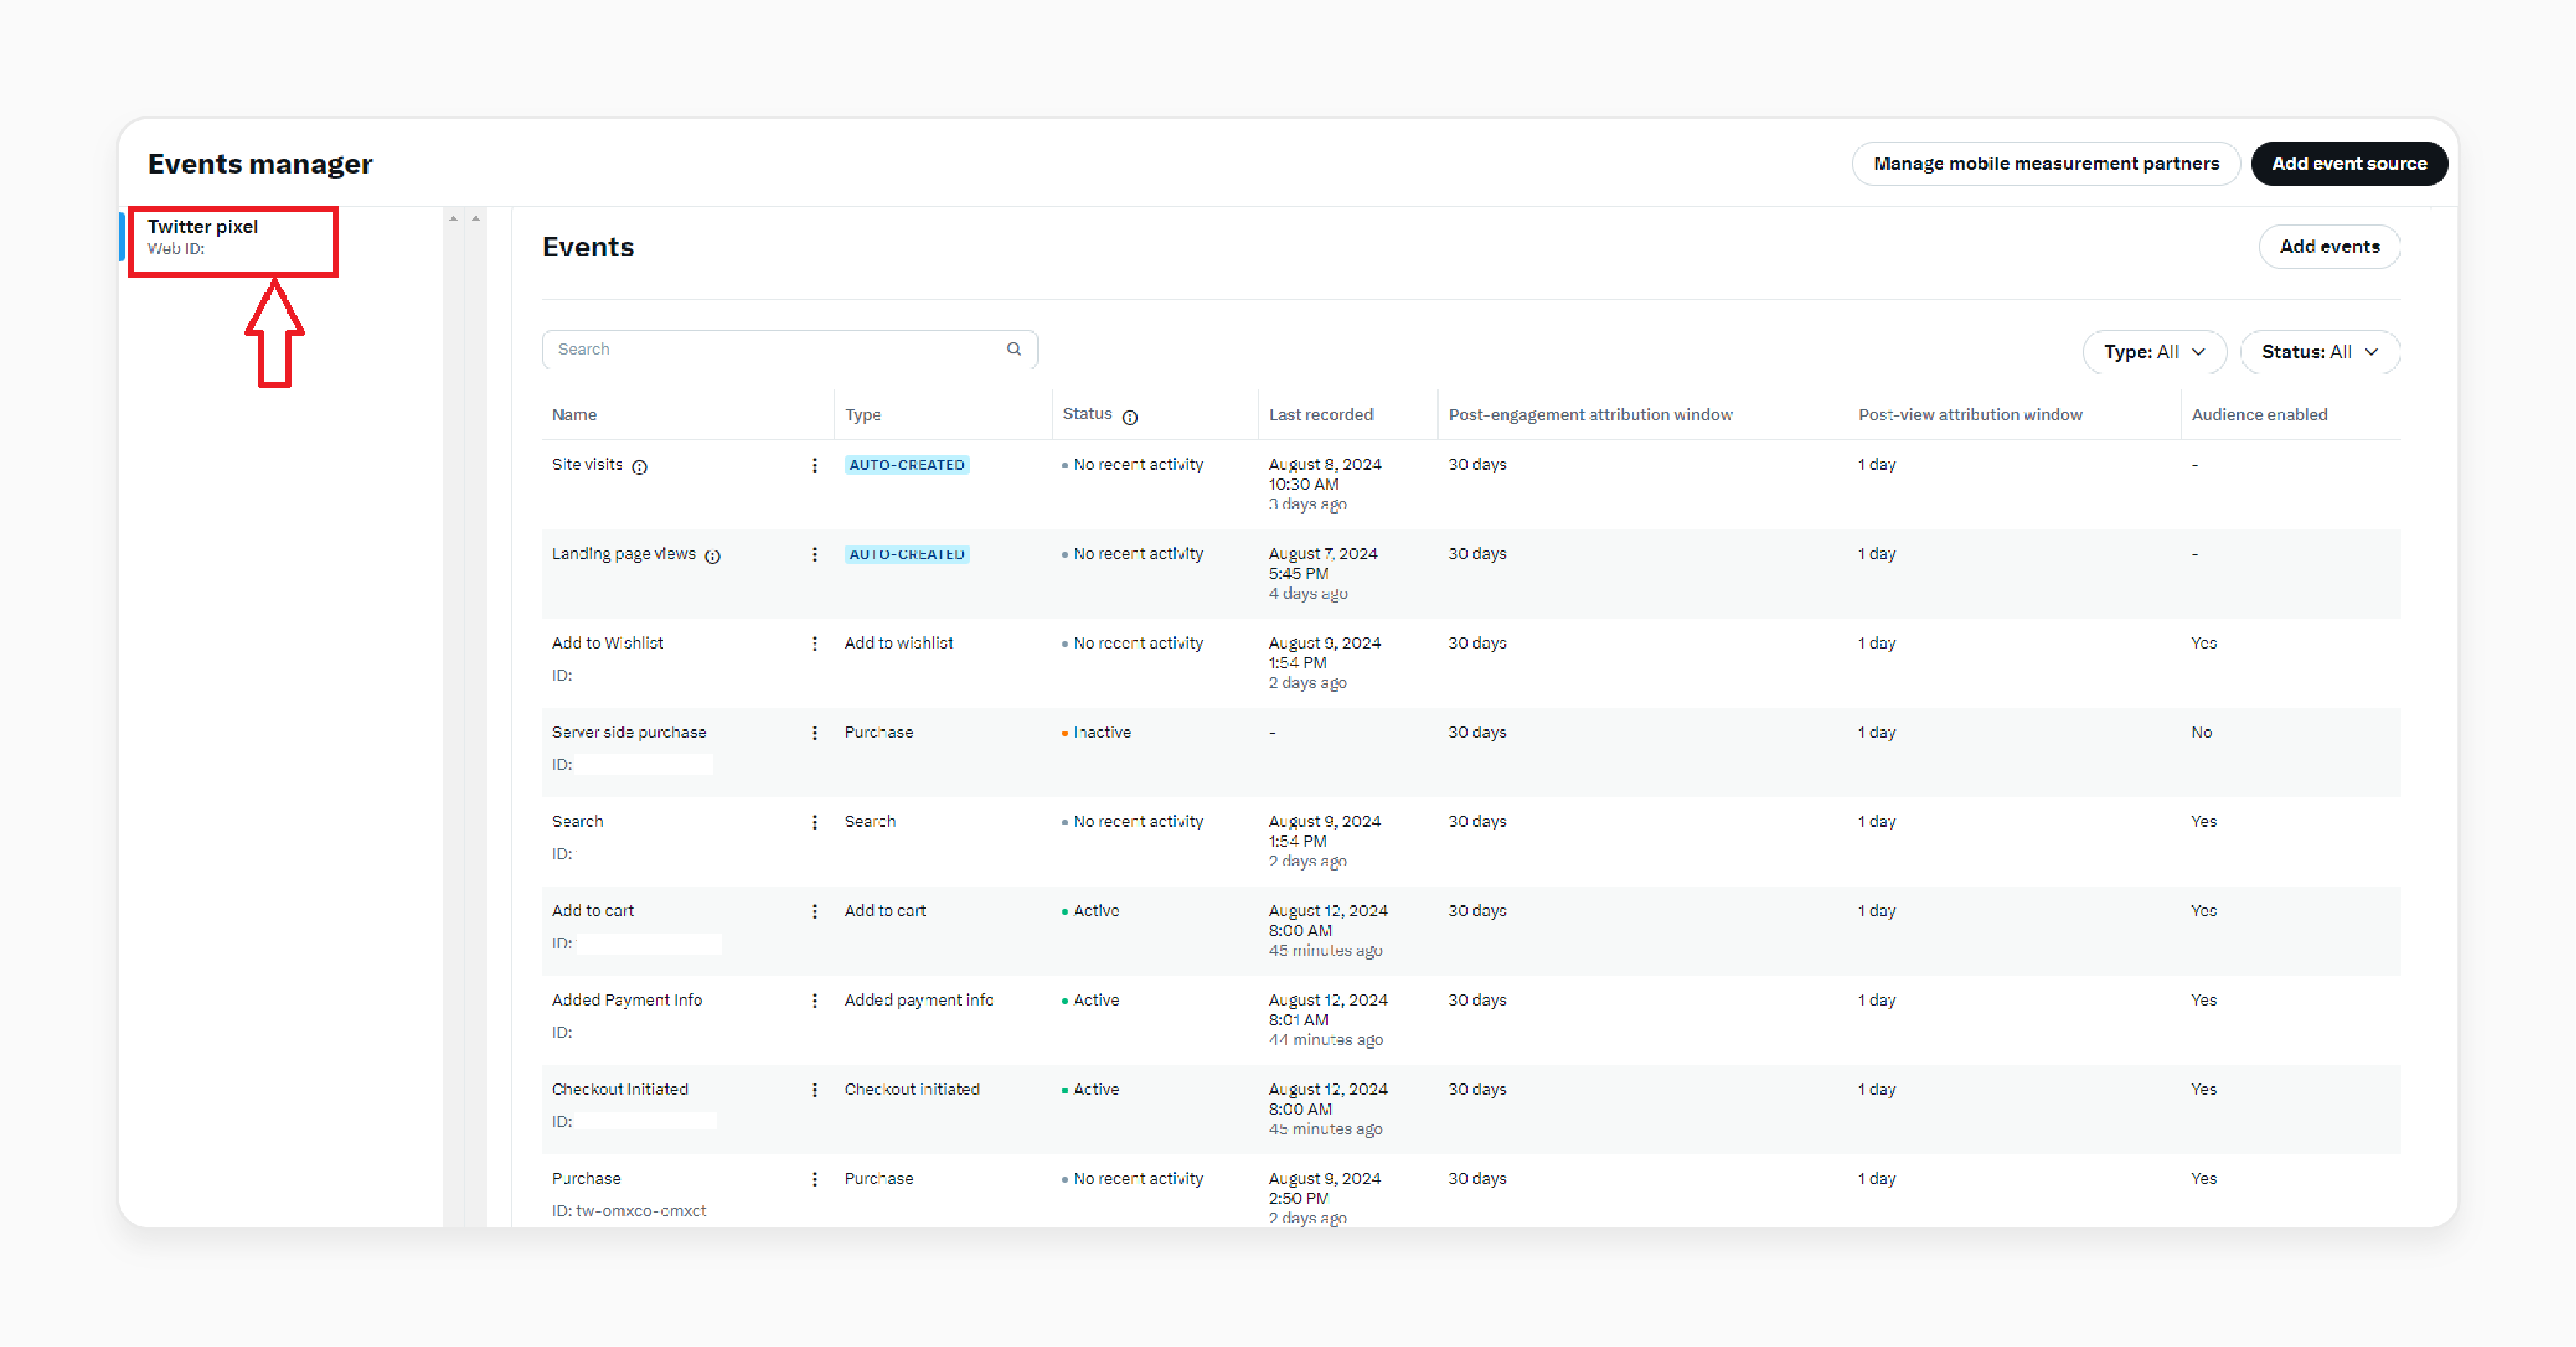The image size is (2576, 1347).
Task: Open the Search event row options menu
Action: pyautogui.click(x=815, y=823)
